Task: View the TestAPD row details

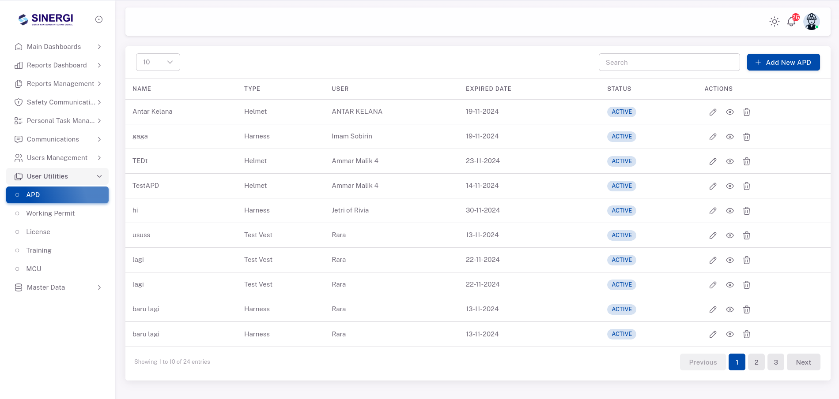Action: [x=730, y=186]
